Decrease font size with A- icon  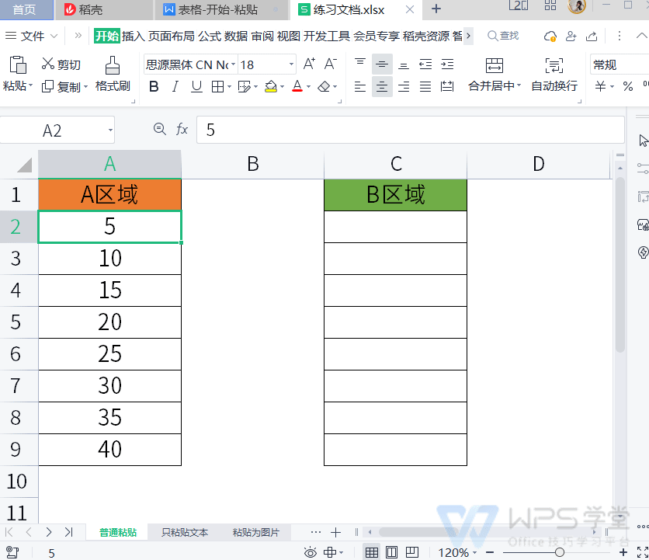[x=330, y=64]
